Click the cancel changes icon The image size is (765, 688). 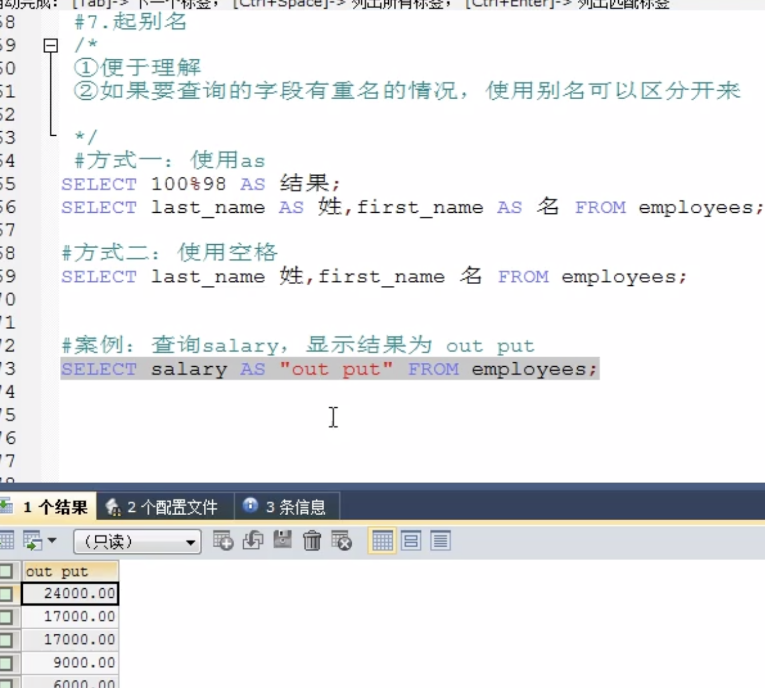[341, 540]
